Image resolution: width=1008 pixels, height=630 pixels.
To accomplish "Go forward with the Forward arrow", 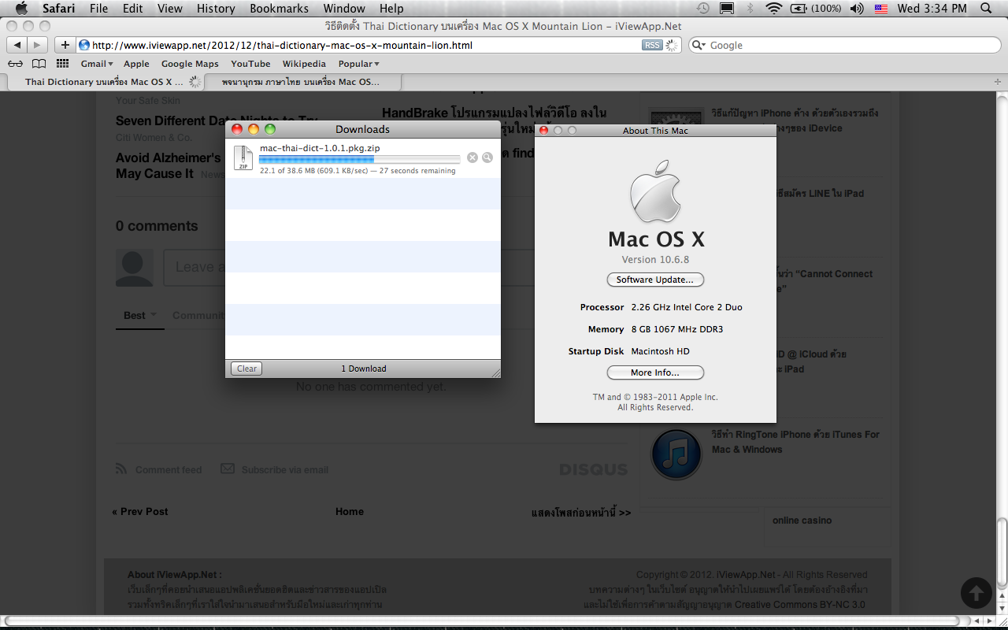I will point(37,45).
